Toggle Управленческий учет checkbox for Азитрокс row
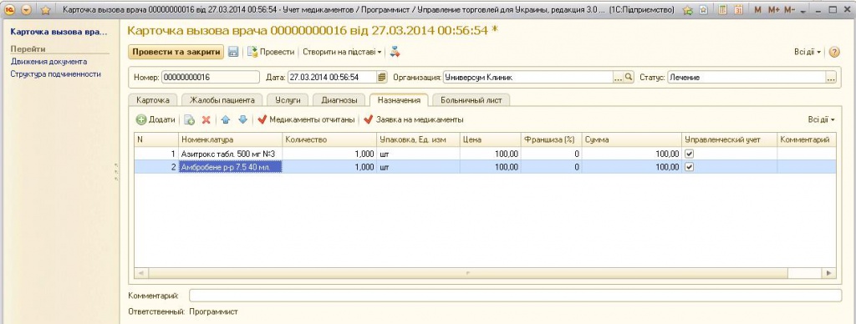Screen dimensions: 856x324 tap(689, 154)
